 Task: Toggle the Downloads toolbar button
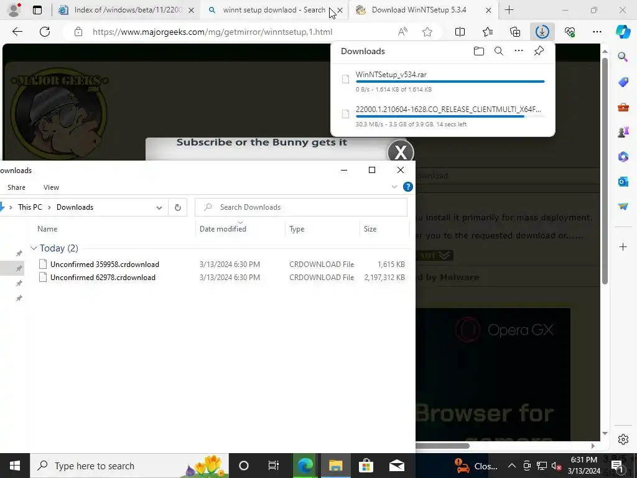[x=542, y=32]
